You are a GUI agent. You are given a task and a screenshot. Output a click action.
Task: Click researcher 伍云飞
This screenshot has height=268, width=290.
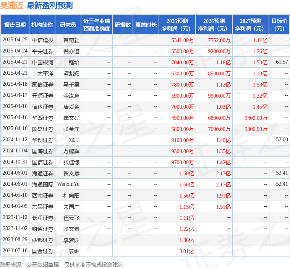pos(71,218)
